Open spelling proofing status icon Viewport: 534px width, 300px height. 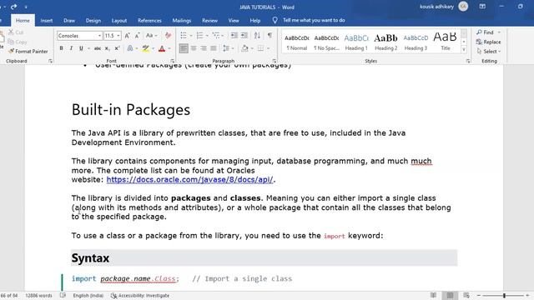click(63, 295)
